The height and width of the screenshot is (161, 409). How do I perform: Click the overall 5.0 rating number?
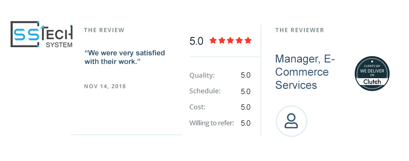coord(196,41)
